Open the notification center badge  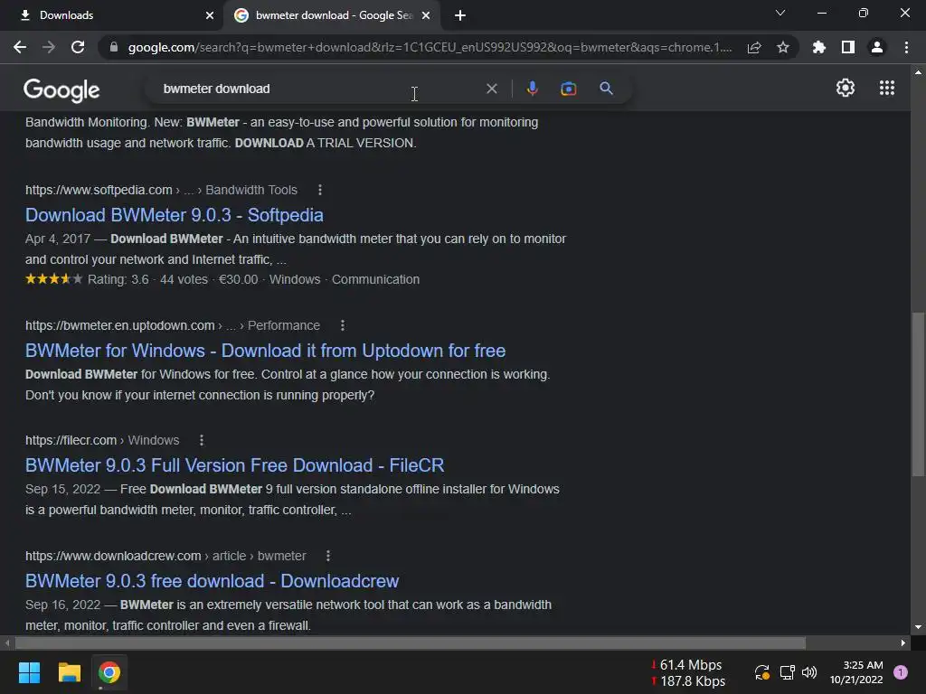tap(901, 672)
